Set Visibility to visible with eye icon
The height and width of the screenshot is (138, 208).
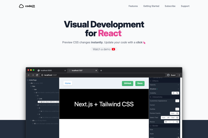coord(173,93)
